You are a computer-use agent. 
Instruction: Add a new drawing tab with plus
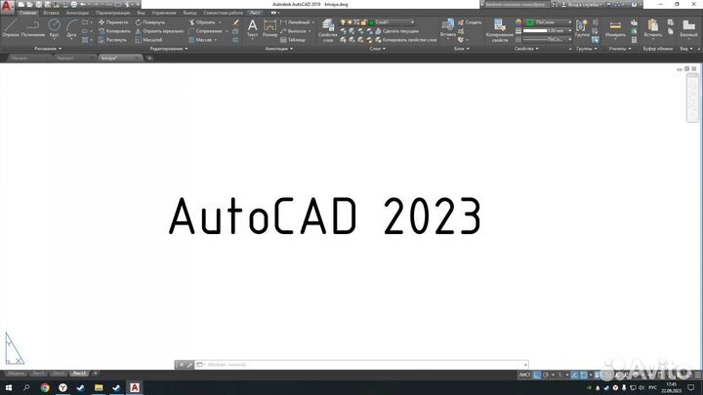pos(149,58)
